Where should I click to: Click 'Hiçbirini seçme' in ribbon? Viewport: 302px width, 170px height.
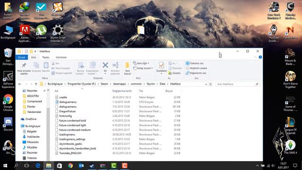pos(196,68)
